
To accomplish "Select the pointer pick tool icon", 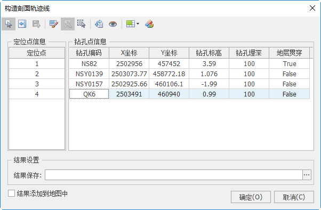I will coord(9,24).
